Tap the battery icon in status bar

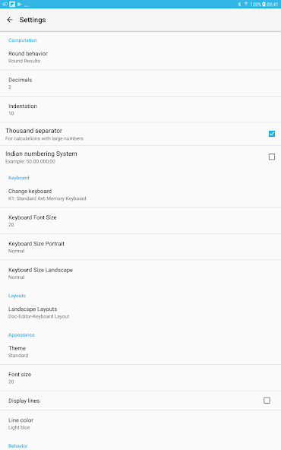point(264,5)
